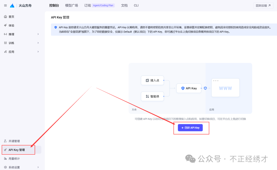The width and height of the screenshot is (277, 170).
Task: Click the 创建 API Key button
Action: (190, 128)
